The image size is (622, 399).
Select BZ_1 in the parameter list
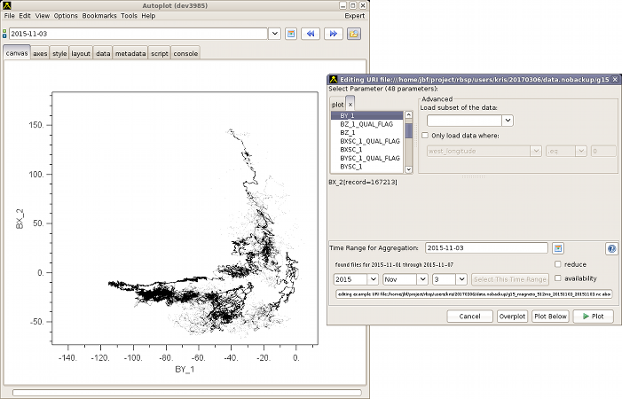(x=347, y=132)
